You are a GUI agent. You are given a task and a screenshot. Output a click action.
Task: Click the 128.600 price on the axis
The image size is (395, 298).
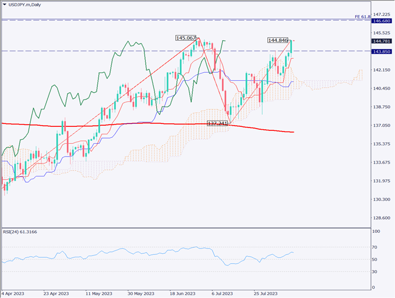382,218
